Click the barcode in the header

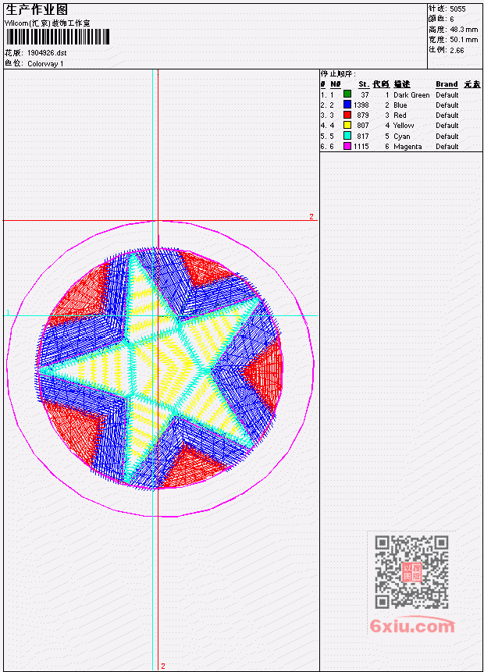58,37
